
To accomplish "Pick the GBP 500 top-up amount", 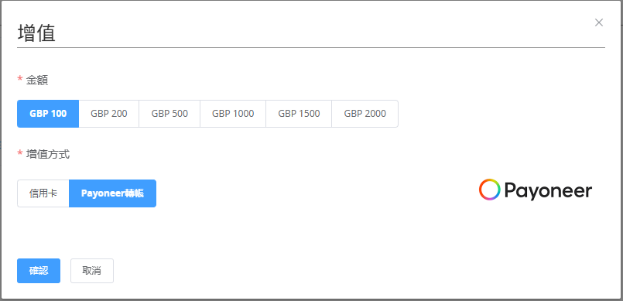I will point(169,114).
